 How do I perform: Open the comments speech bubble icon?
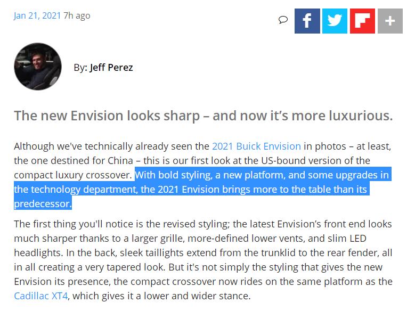[283, 20]
